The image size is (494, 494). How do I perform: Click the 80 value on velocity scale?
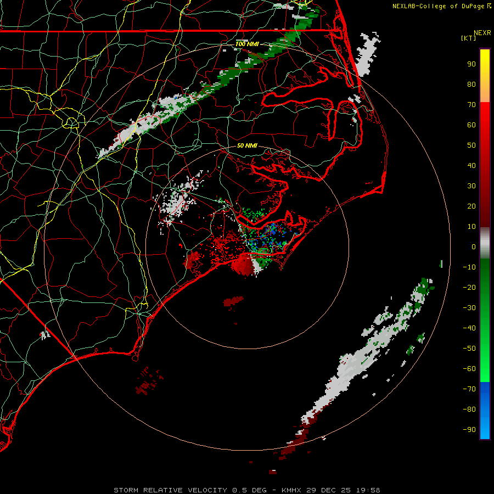(x=471, y=85)
